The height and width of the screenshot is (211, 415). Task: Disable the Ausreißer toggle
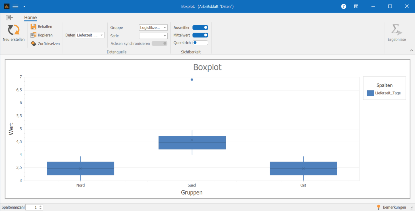point(200,28)
